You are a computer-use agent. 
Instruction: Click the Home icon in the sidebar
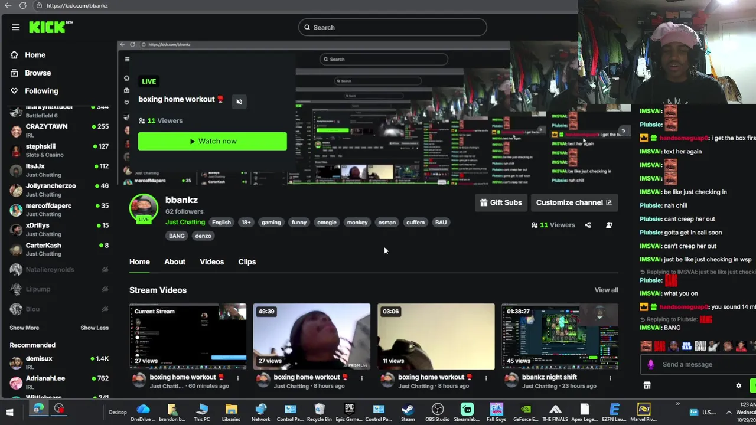click(14, 55)
